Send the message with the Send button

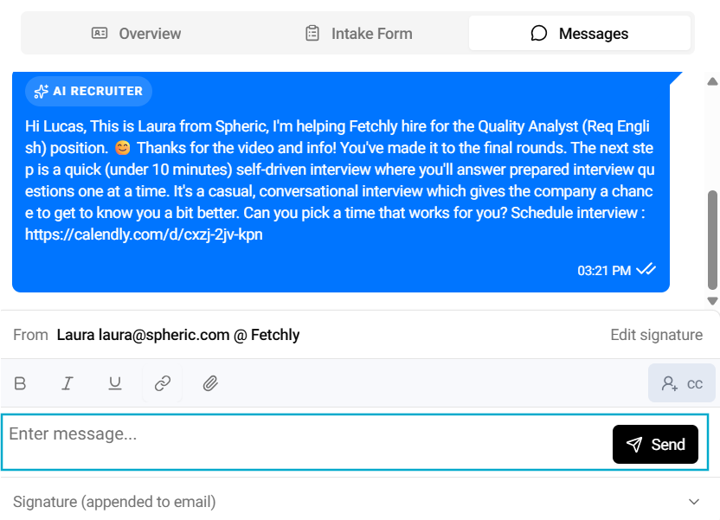(x=655, y=444)
